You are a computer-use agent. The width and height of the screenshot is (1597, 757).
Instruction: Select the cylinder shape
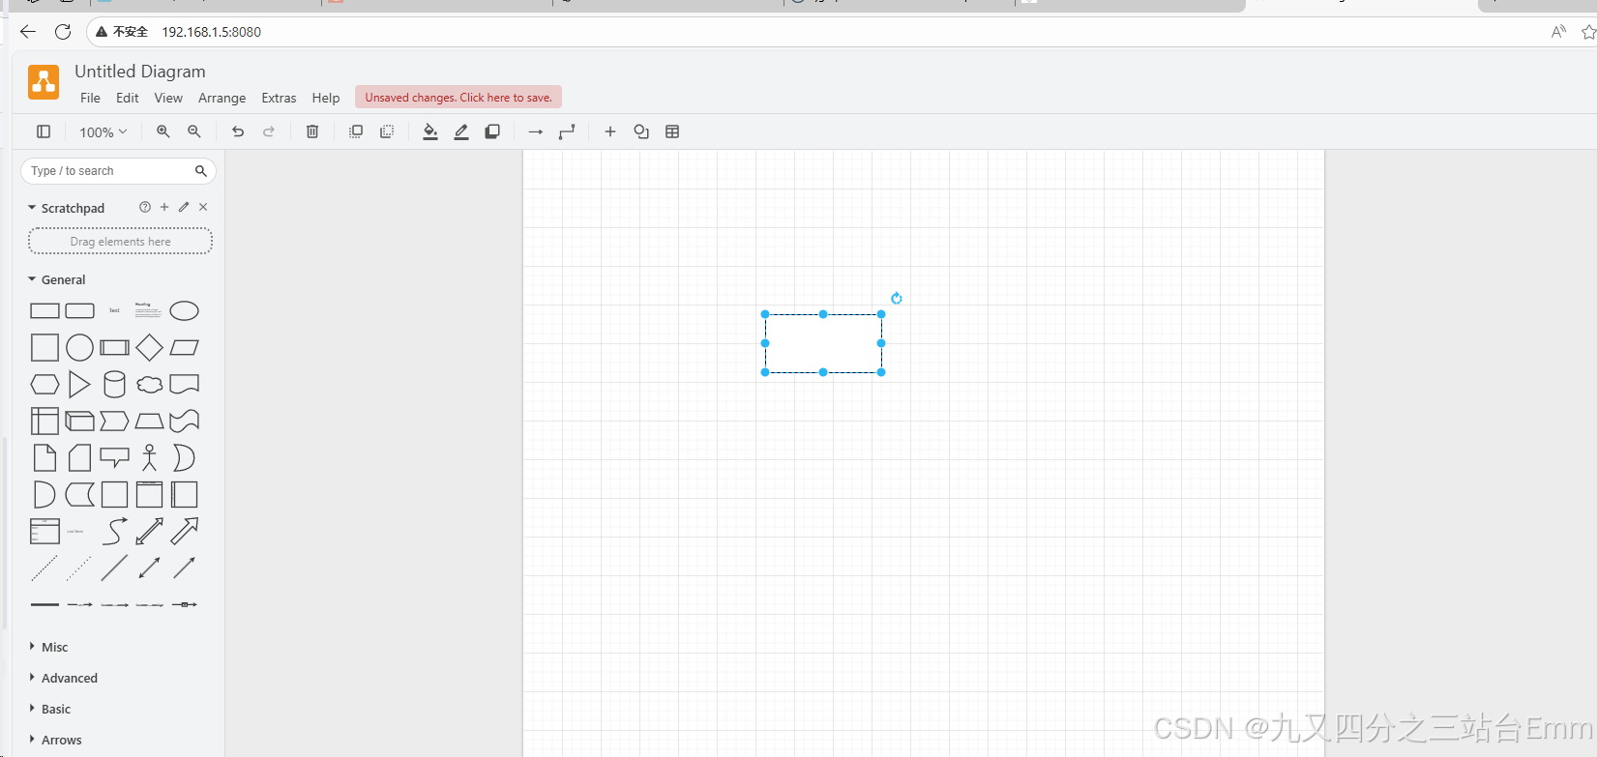[x=114, y=384]
